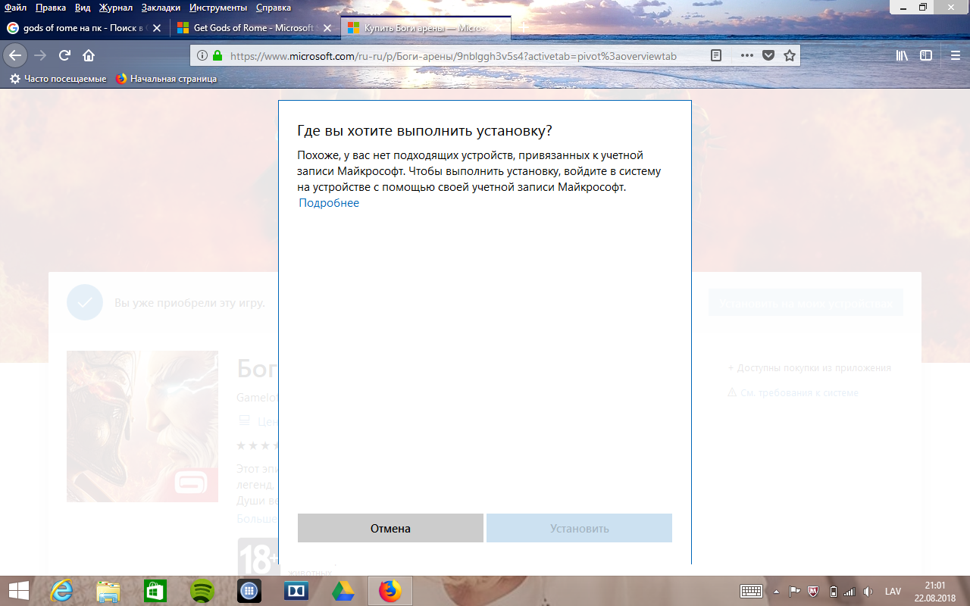Save page to Pocket

coord(768,55)
